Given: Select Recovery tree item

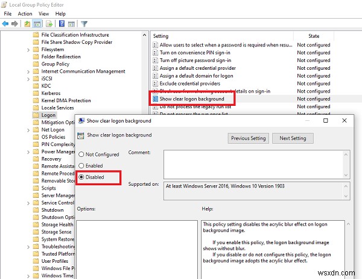Looking at the screenshot, I should [x=51, y=159].
